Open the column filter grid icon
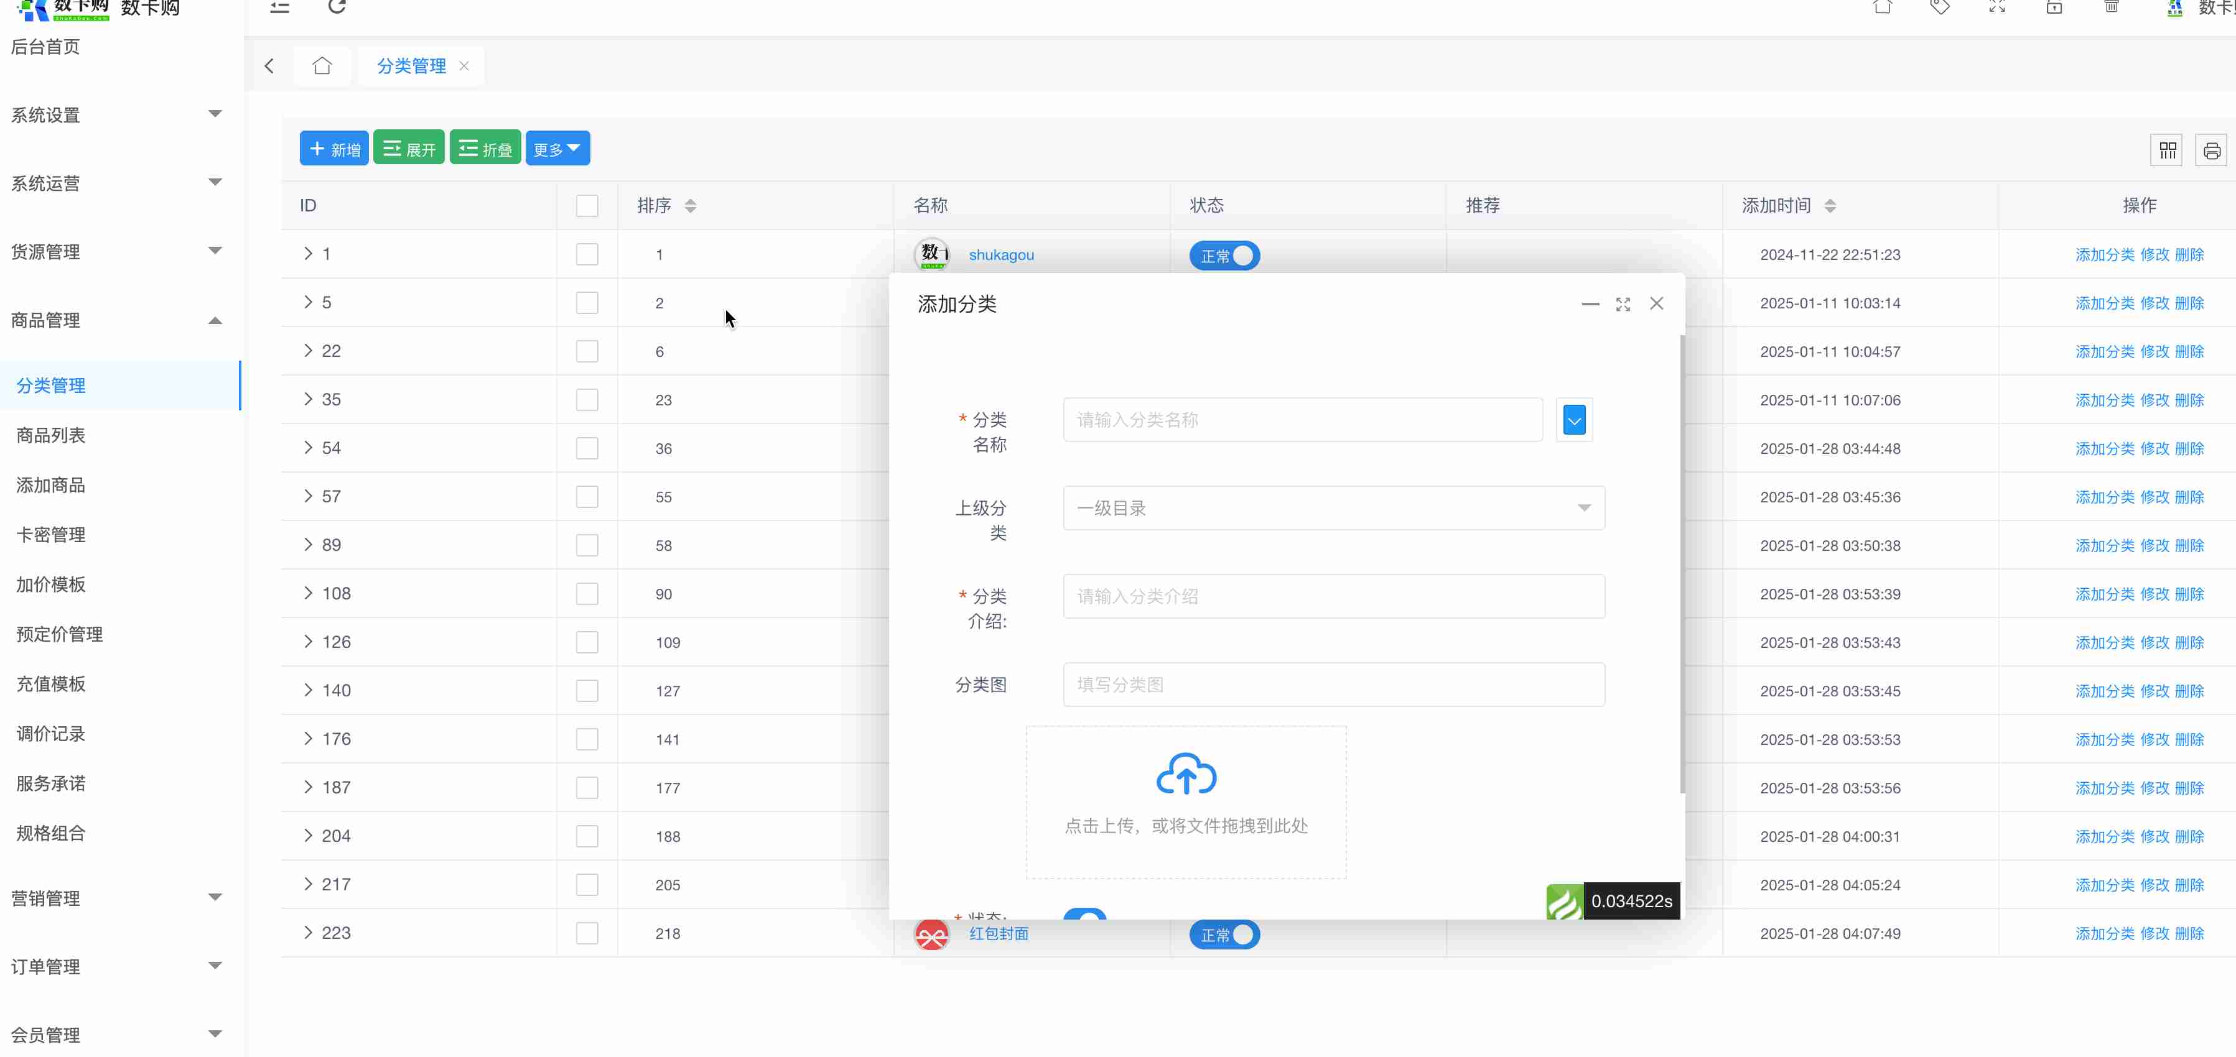Viewport: 2236px width, 1057px height. click(2168, 150)
